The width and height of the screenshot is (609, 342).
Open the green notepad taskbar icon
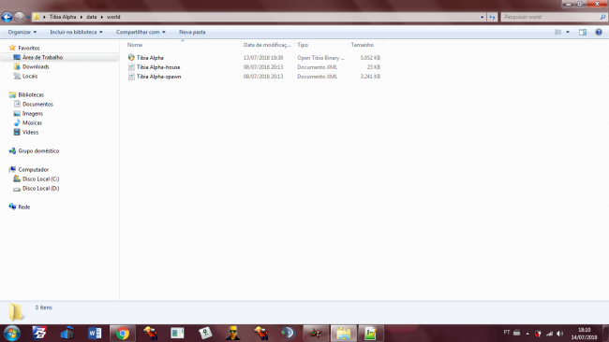point(370,333)
